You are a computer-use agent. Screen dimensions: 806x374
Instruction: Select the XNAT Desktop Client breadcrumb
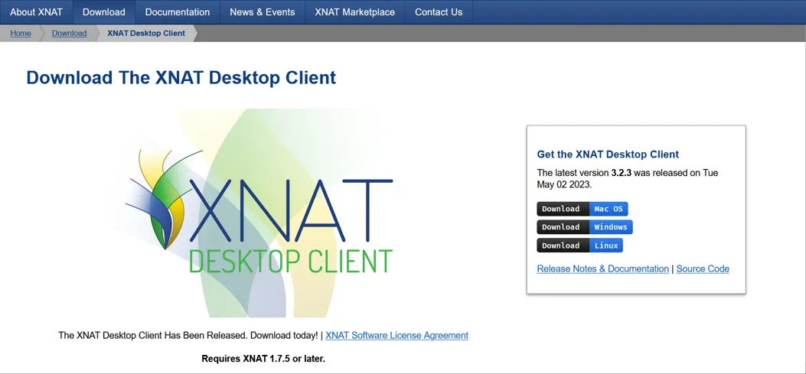point(146,34)
